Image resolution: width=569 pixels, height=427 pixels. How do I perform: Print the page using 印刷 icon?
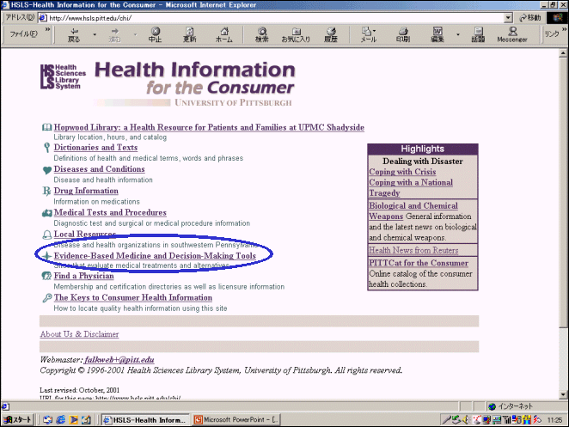(402, 34)
